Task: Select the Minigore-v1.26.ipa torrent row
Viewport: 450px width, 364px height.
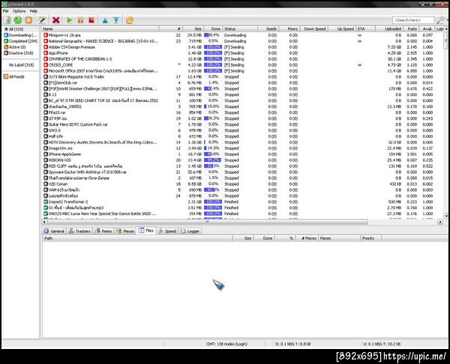Action: click(x=242, y=35)
